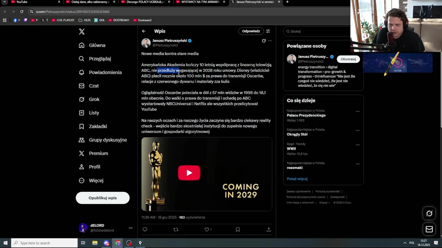Open the rosomaki trend
Screen dimensions: 442x248
pyautogui.click(x=295, y=168)
